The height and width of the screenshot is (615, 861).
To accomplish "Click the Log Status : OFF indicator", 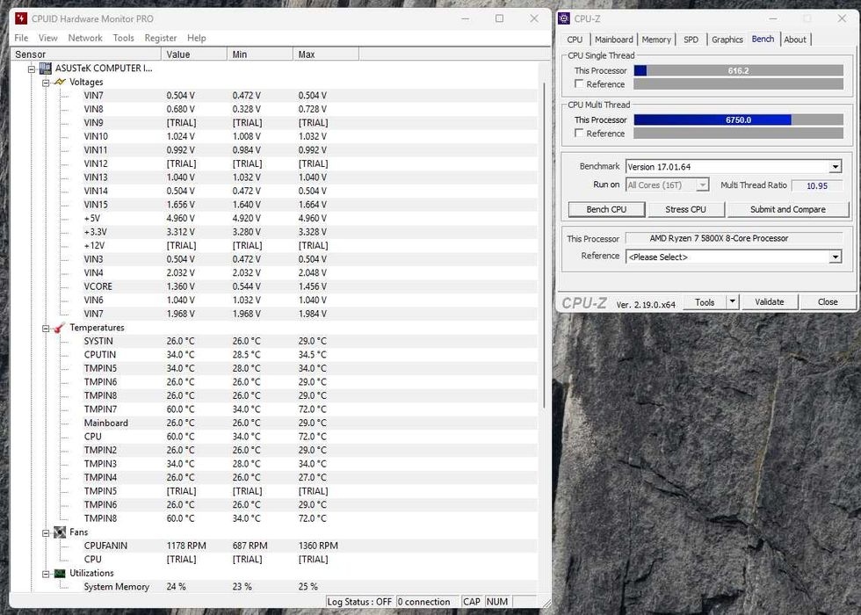I will point(359,602).
